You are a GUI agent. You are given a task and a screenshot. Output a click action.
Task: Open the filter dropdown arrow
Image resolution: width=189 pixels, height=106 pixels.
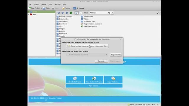112,13
